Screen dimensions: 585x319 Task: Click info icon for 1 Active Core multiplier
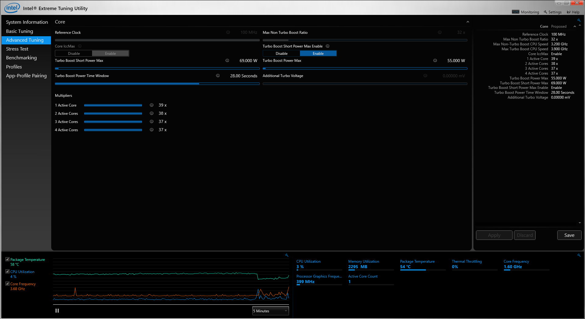coord(152,105)
